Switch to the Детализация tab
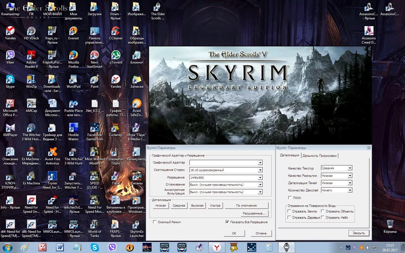 pos(289,155)
